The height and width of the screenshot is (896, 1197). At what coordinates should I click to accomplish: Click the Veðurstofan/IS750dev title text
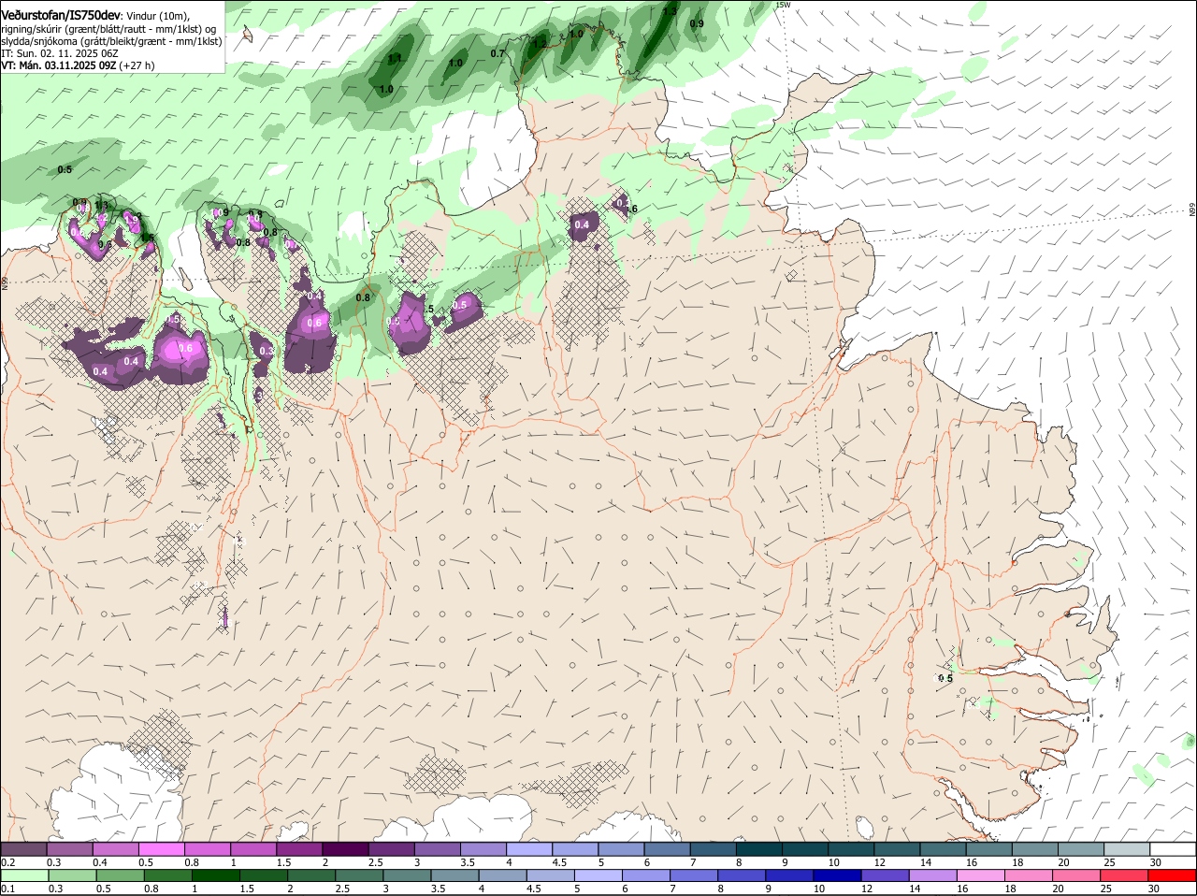coord(61,15)
